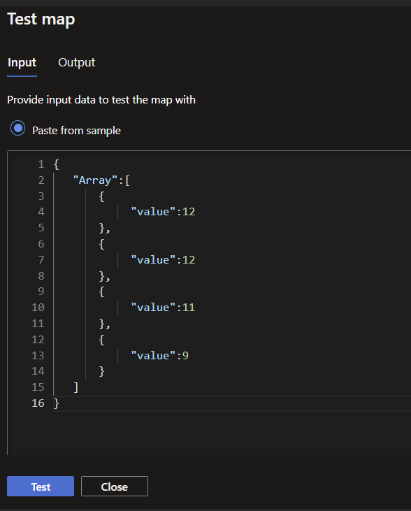Click the closing brace on line 14
Image resolution: width=411 pixels, height=511 pixels.
pos(101,371)
